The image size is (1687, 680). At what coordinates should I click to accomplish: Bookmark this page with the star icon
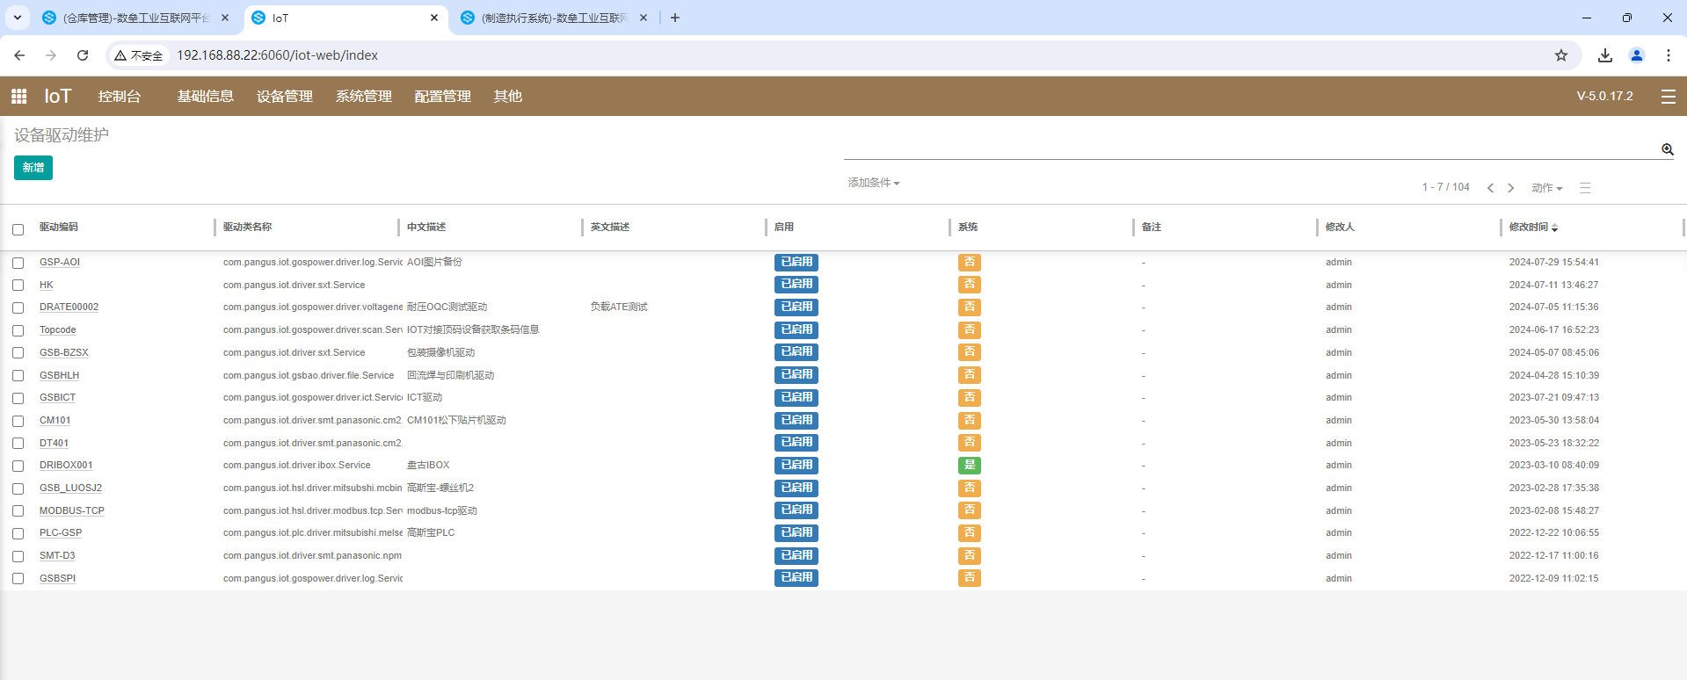click(x=1561, y=55)
